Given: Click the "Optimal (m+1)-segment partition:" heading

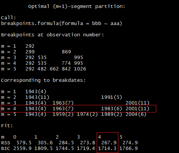Looking at the screenshot, I should [77, 6].
